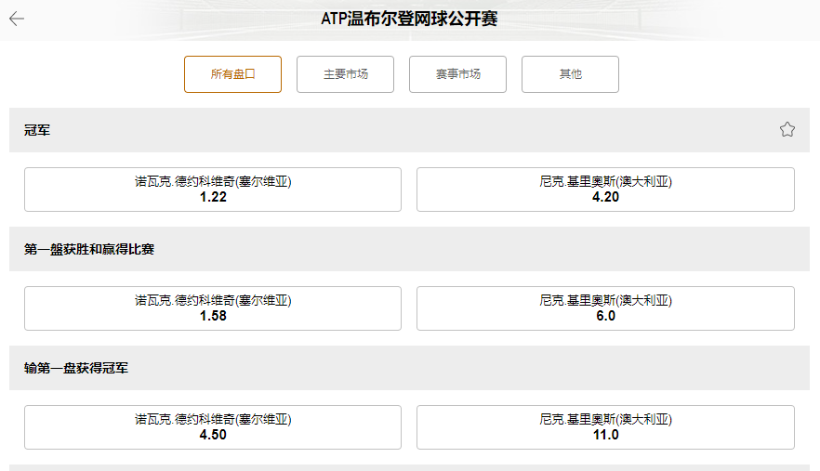This screenshot has width=820, height=471.
Task: Choose 基里奥斯 lose first set win title 11.0
Action: (605, 427)
